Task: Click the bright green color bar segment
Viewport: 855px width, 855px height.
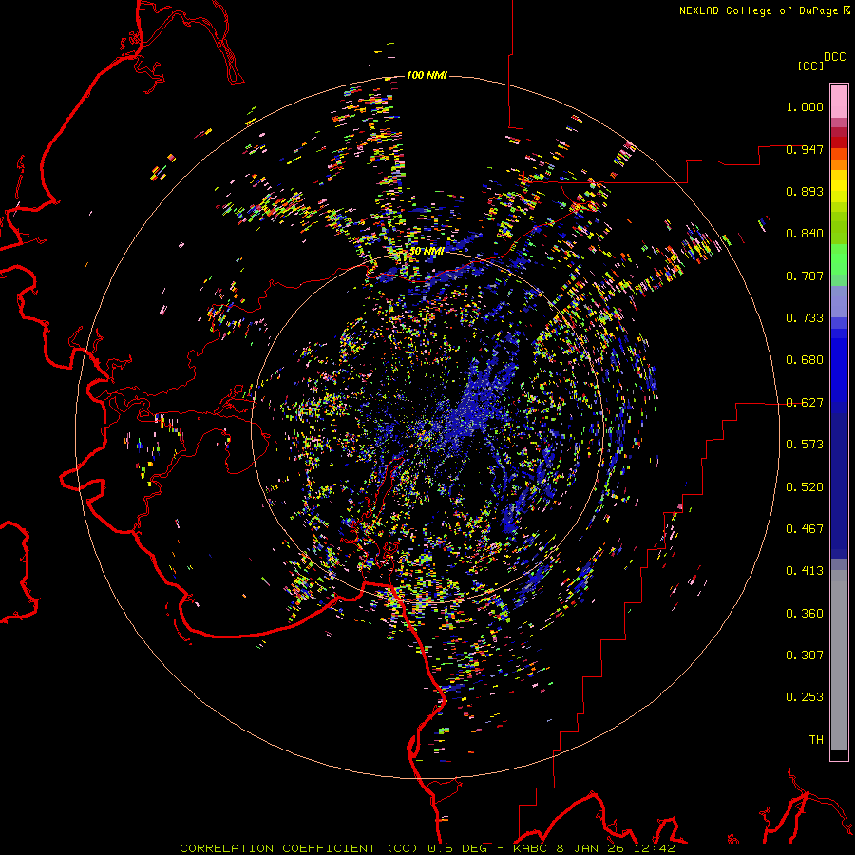Action: pos(839,259)
